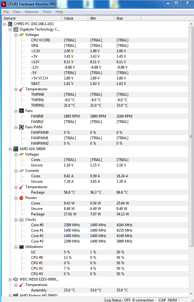
Task: Collapse the Gigabyte Technology node
Action: coord(10,30)
